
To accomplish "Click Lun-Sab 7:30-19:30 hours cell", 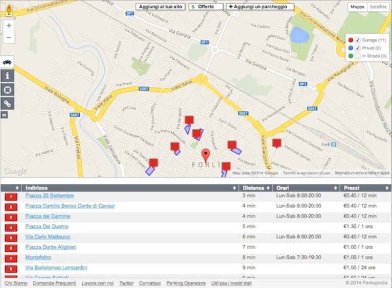I will pyautogui.click(x=298, y=257).
